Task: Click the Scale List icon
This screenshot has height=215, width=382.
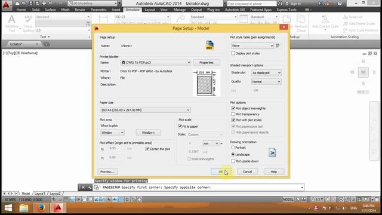Action: click(346, 17)
